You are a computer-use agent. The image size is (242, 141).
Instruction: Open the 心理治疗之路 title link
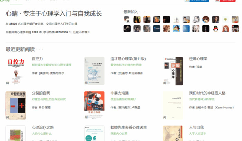[43, 127]
